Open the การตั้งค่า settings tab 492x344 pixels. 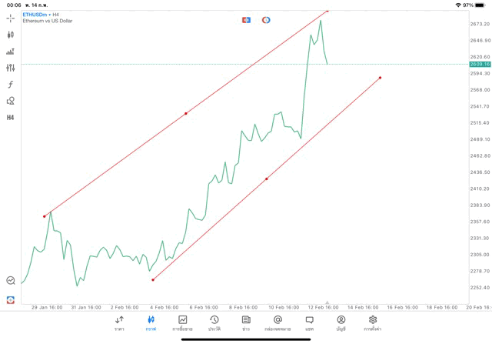(x=373, y=322)
